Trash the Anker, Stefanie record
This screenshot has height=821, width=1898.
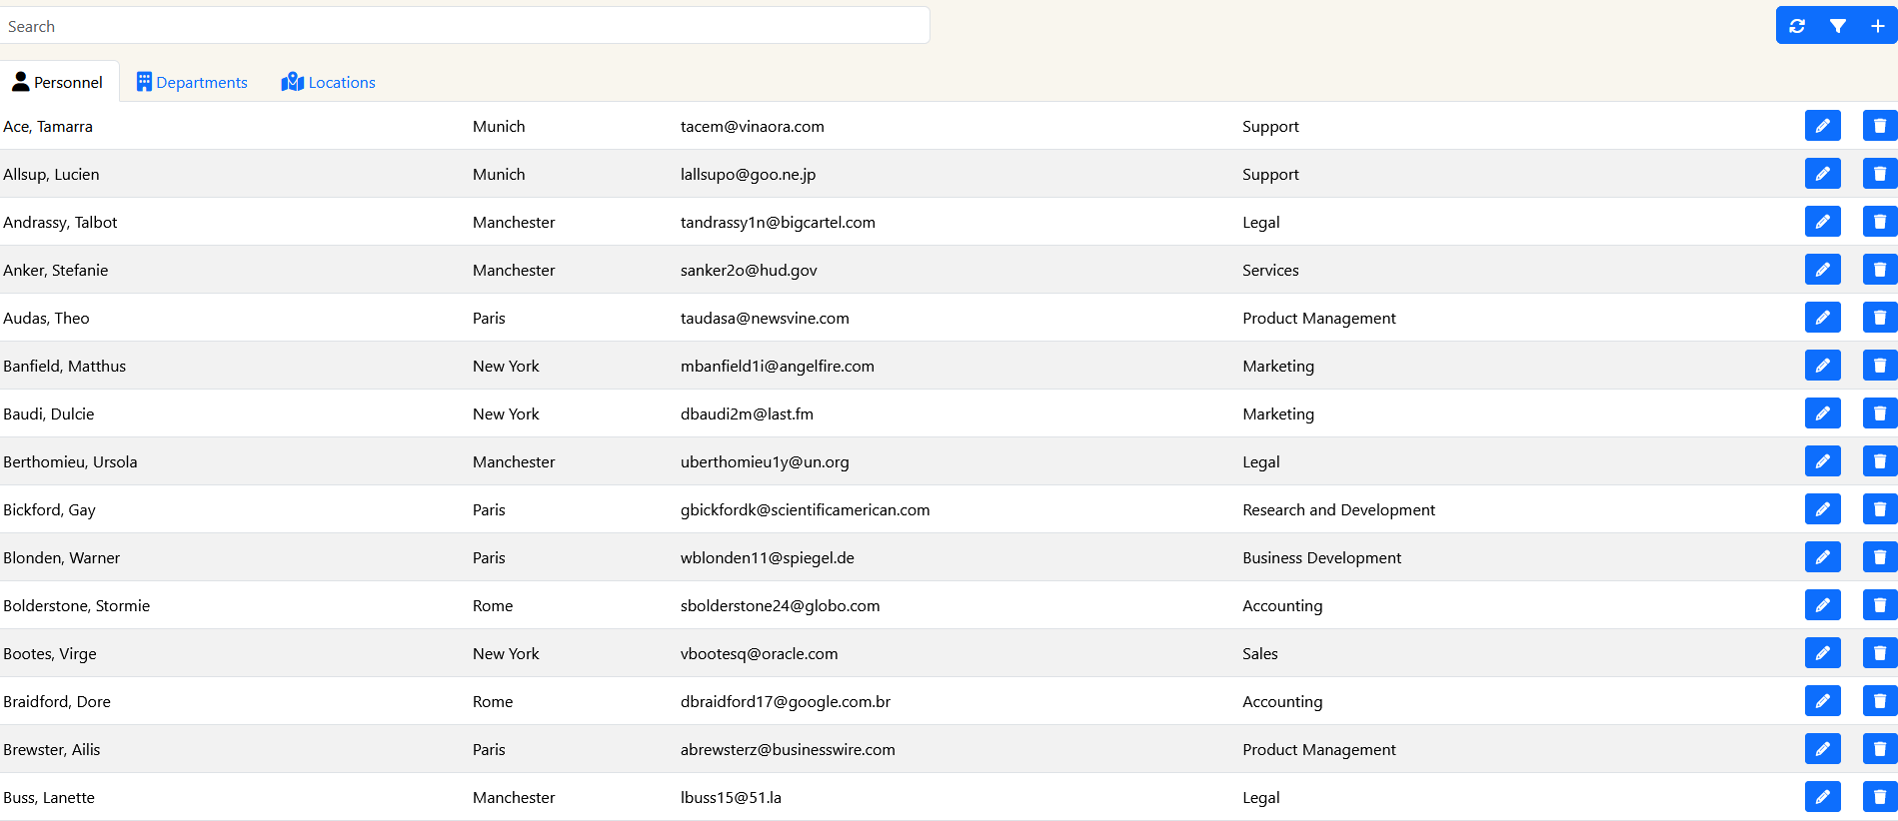pos(1879,270)
